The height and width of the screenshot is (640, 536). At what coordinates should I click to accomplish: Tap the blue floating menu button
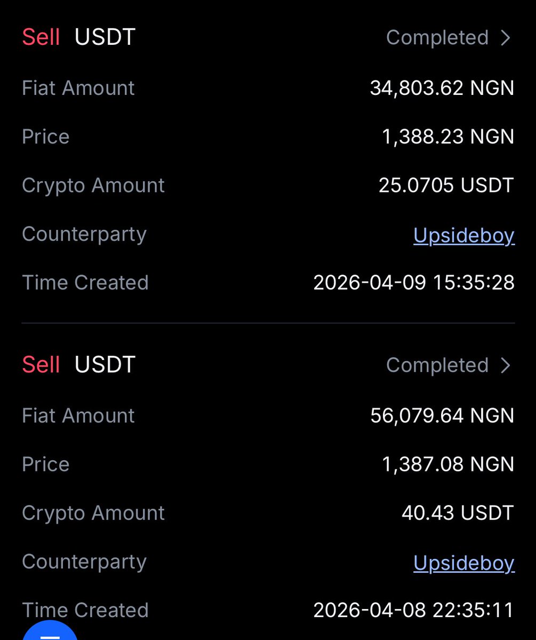pos(50,632)
